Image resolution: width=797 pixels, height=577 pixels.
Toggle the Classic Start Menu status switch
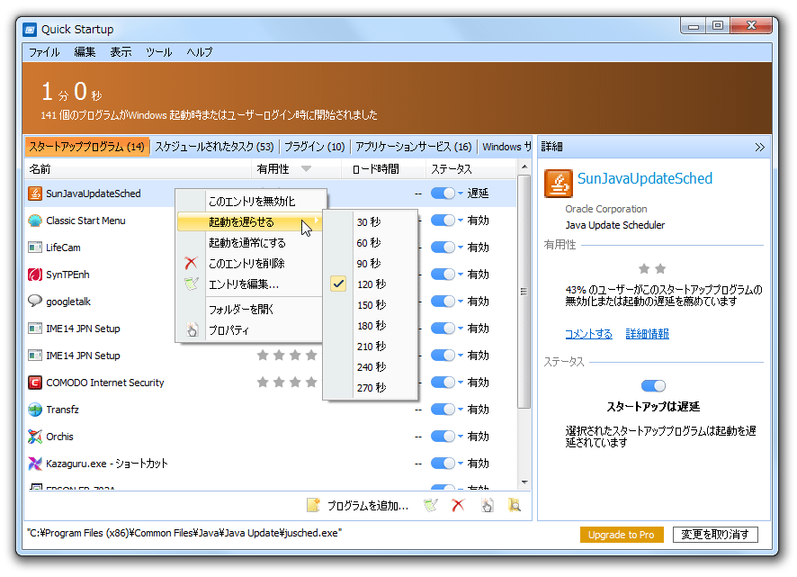[443, 221]
